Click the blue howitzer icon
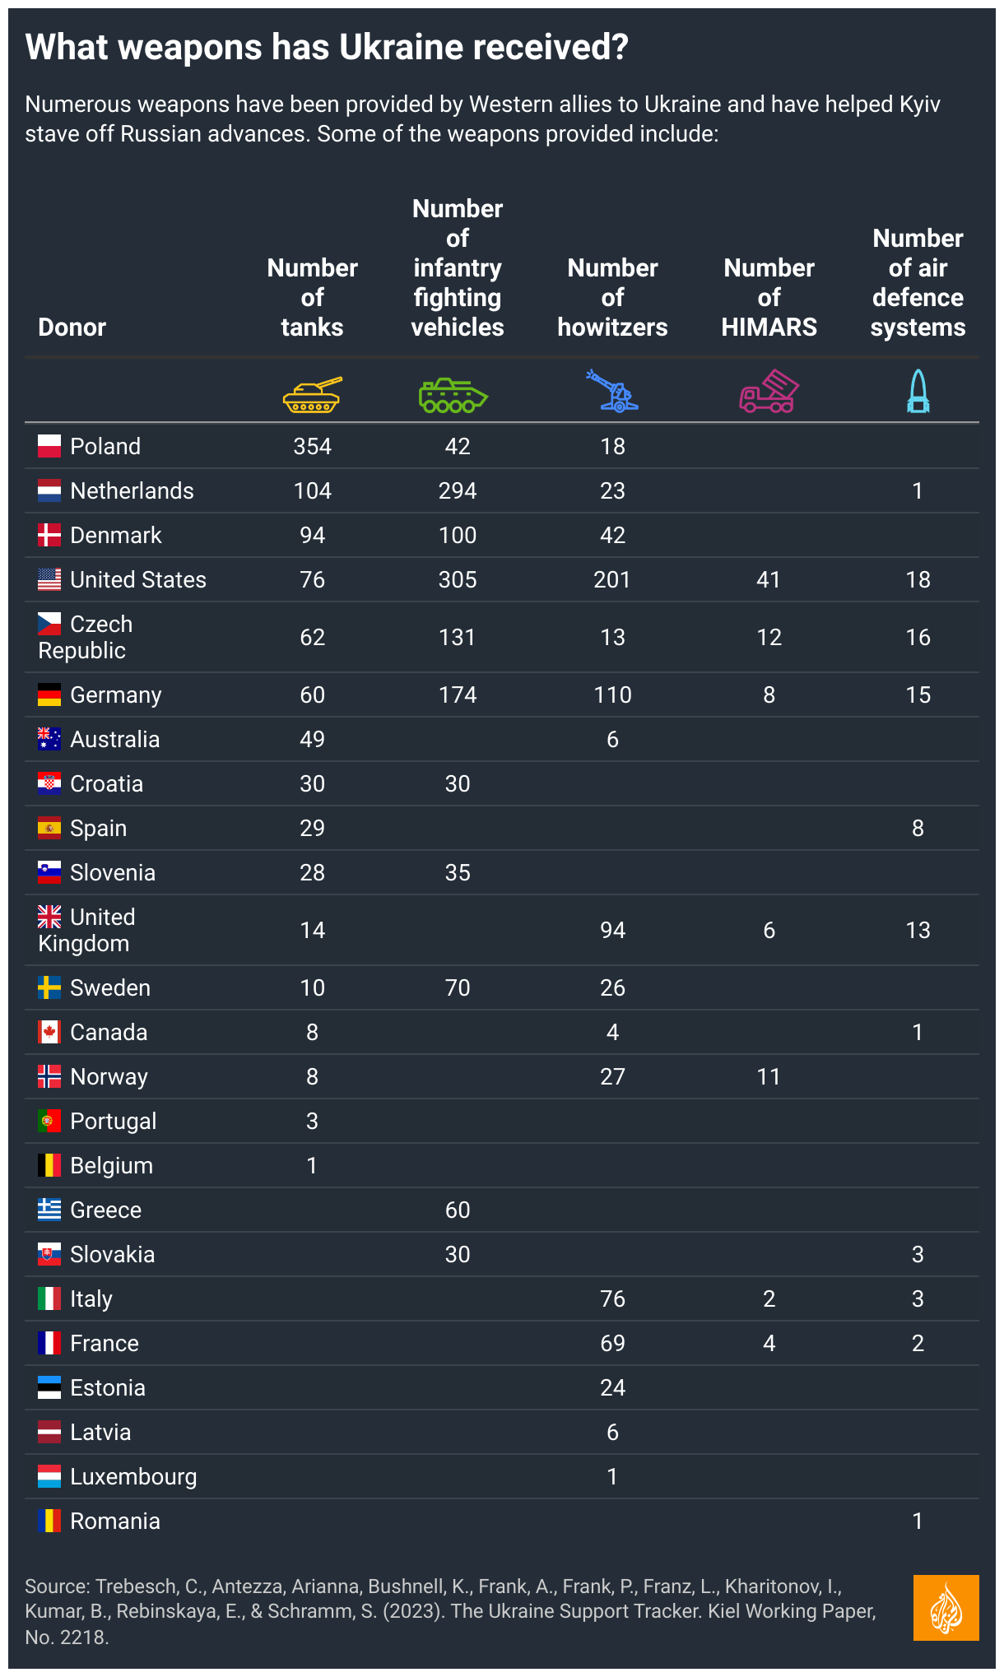 coord(612,391)
